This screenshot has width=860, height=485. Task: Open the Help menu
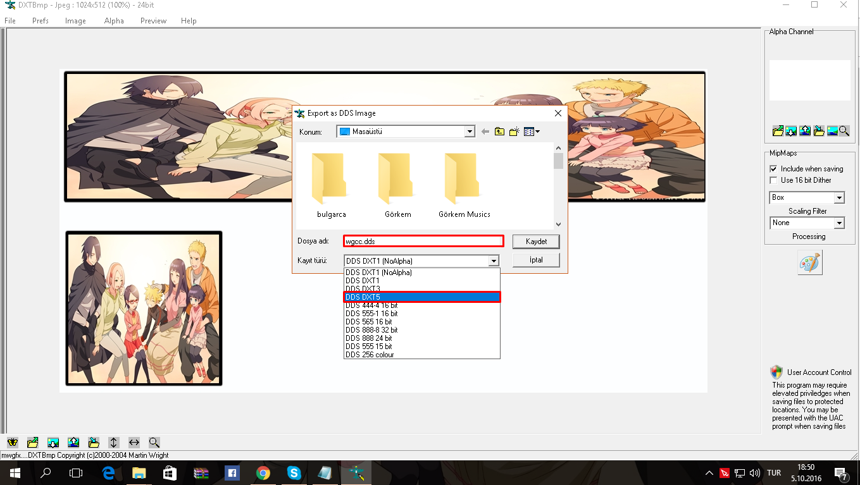[x=189, y=21]
